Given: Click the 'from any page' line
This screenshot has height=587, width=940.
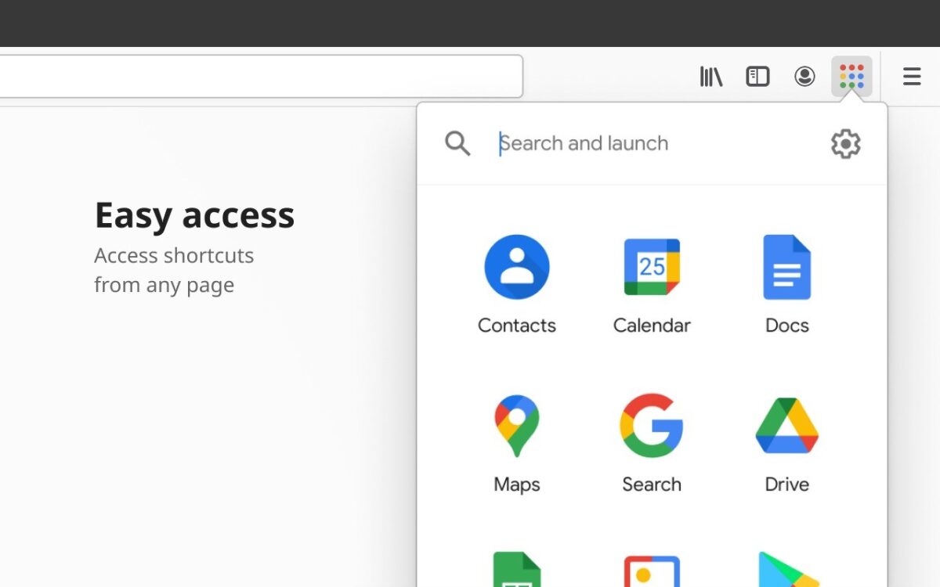Looking at the screenshot, I should tap(164, 286).
